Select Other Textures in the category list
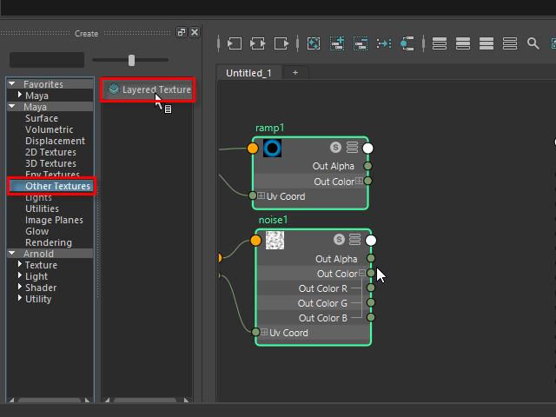Image resolution: width=556 pixels, height=417 pixels. tap(57, 186)
